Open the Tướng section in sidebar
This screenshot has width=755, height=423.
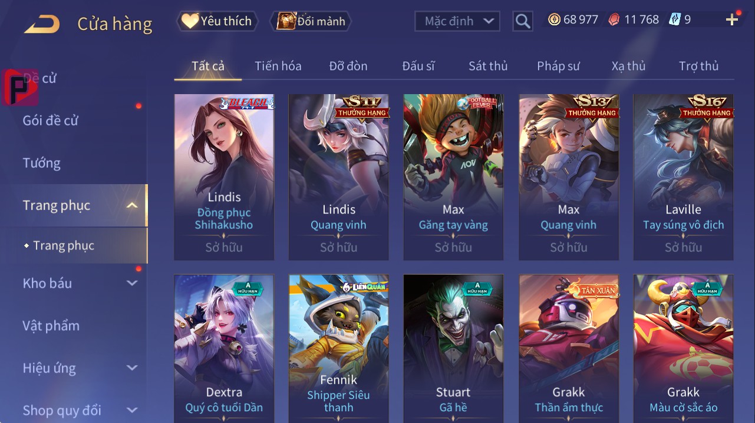[41, 163]
